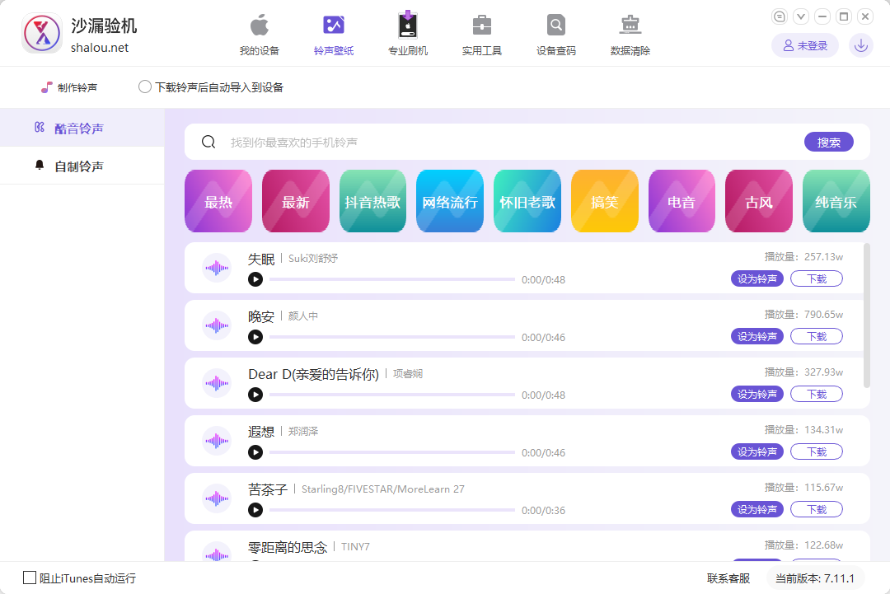Open 联系客服 customer service link

point(728,578)
